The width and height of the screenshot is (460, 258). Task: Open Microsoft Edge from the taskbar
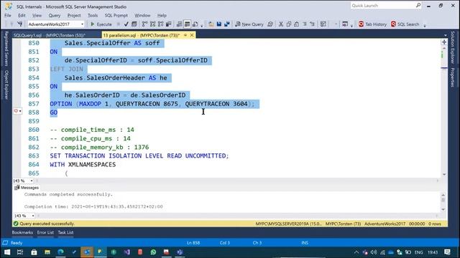click(60, 252)
